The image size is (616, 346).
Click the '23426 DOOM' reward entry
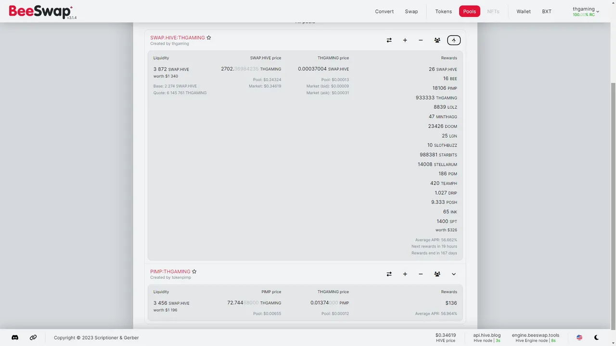pyautogui.click(x=443, y=126)
